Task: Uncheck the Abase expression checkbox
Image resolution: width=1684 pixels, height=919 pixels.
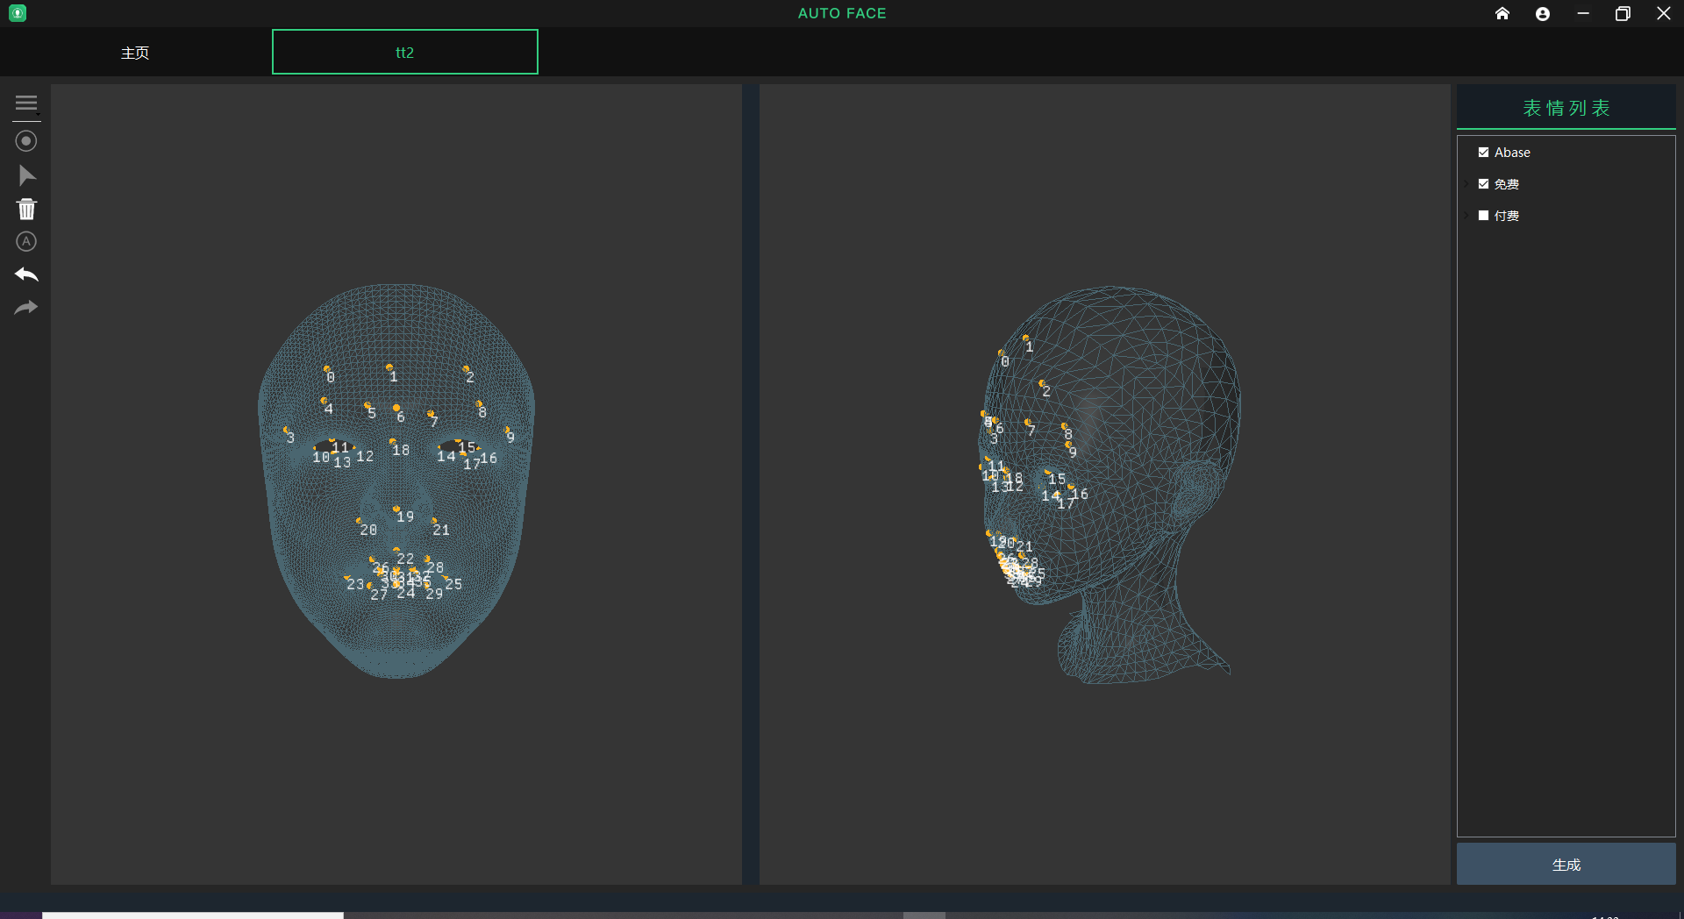Action: [x=1483, y=152]
